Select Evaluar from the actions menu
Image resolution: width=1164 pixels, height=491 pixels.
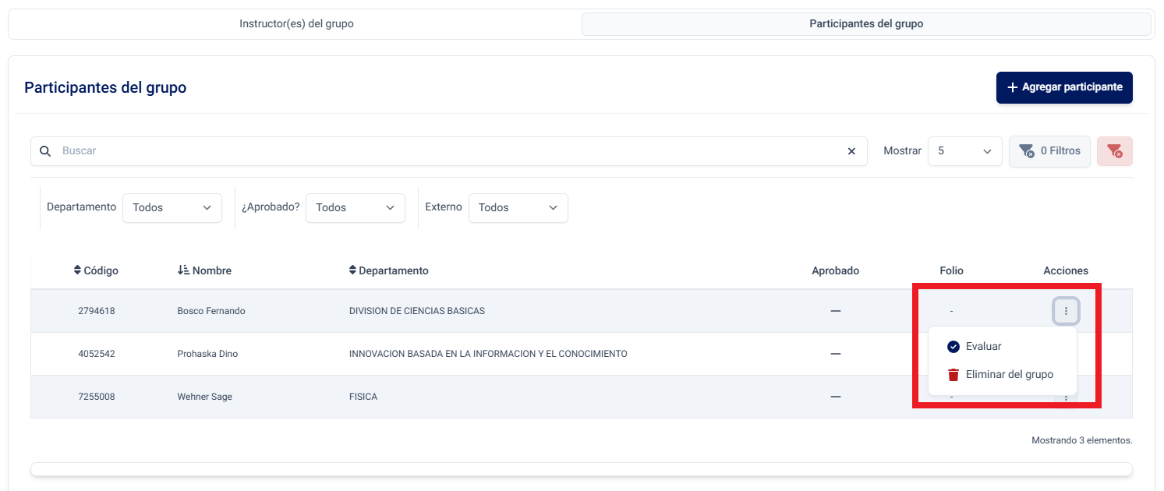coord(983,347)
